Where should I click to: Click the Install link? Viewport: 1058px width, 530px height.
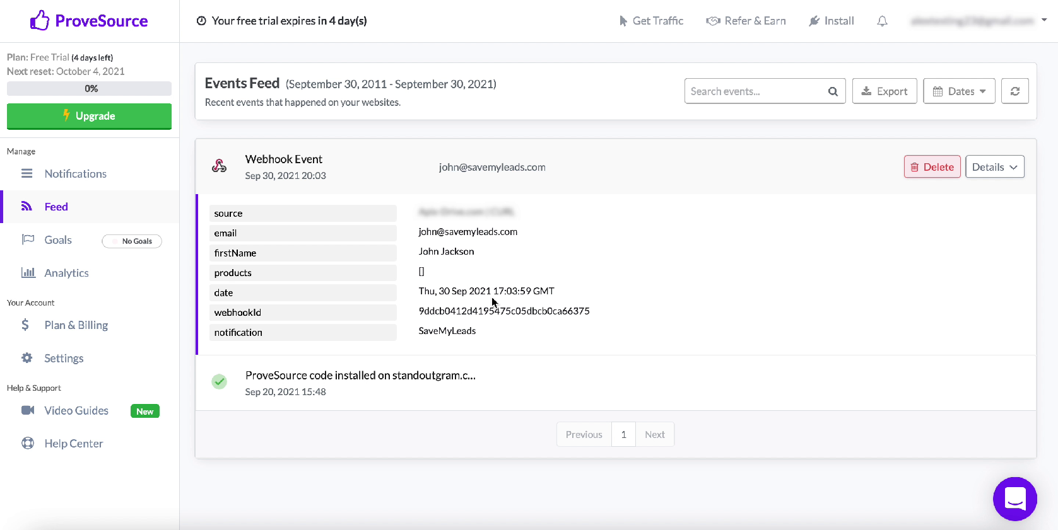tap(832, 21)
